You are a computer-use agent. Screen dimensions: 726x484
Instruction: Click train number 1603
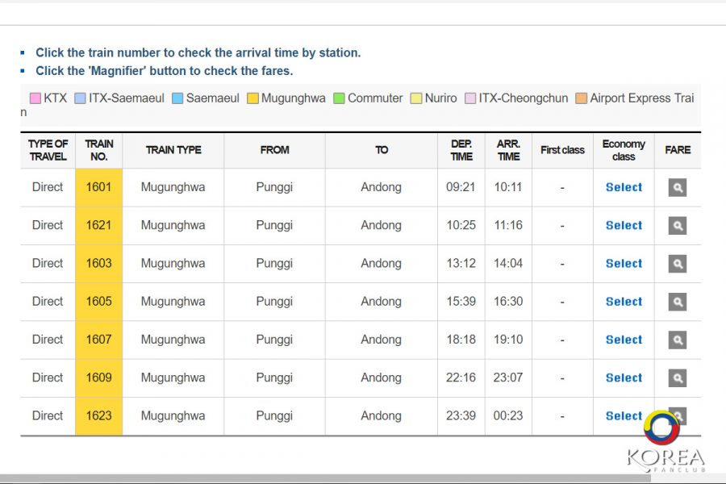98,264
